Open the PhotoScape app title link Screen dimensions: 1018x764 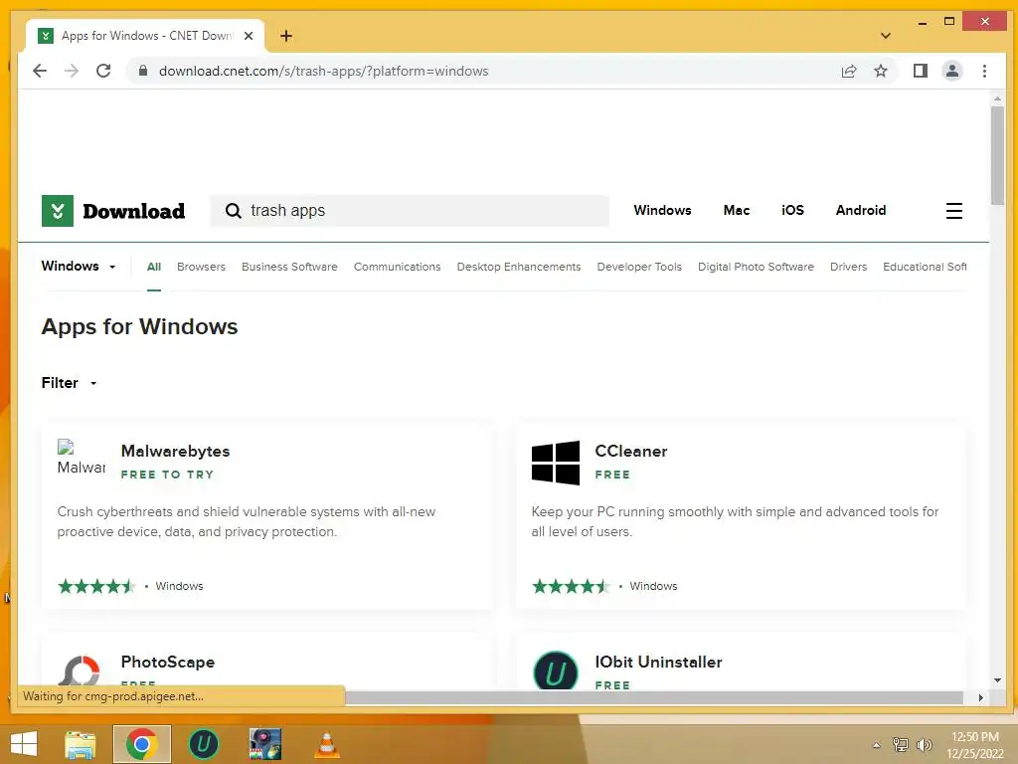(x=167, y=662)
